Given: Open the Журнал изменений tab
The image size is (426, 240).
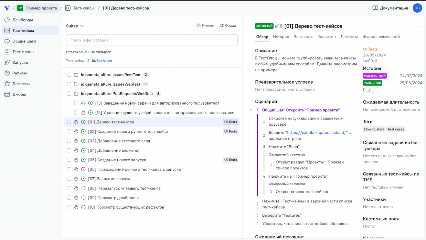Looking at the screenshot, I should [381, 37].
